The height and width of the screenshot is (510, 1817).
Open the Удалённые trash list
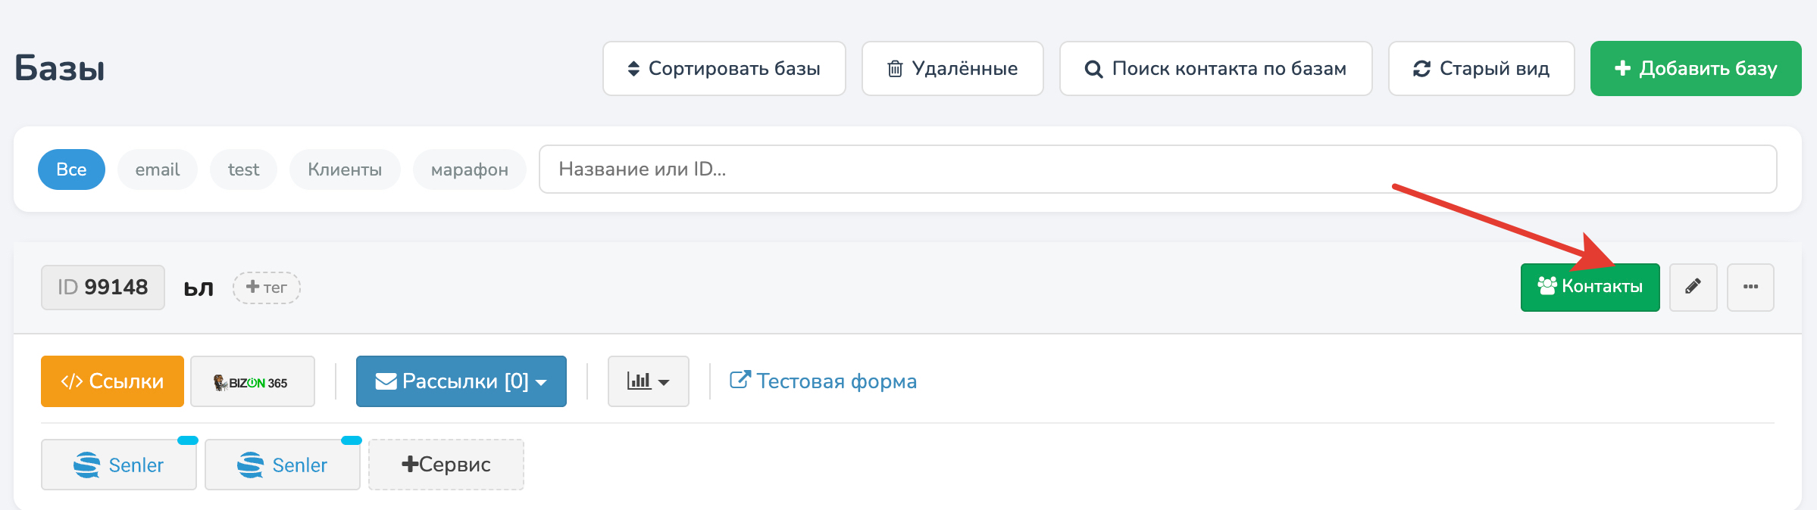point(952,69)
